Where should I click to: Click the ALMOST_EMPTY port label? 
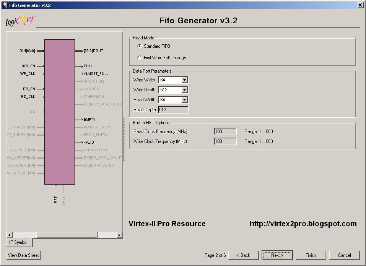(98, 127)
